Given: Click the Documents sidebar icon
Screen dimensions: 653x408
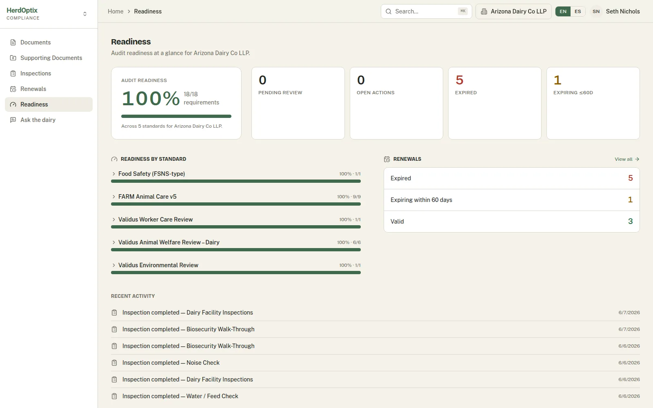Looking at the screenshot, I should pyautogui.click(x=13, y=42).
